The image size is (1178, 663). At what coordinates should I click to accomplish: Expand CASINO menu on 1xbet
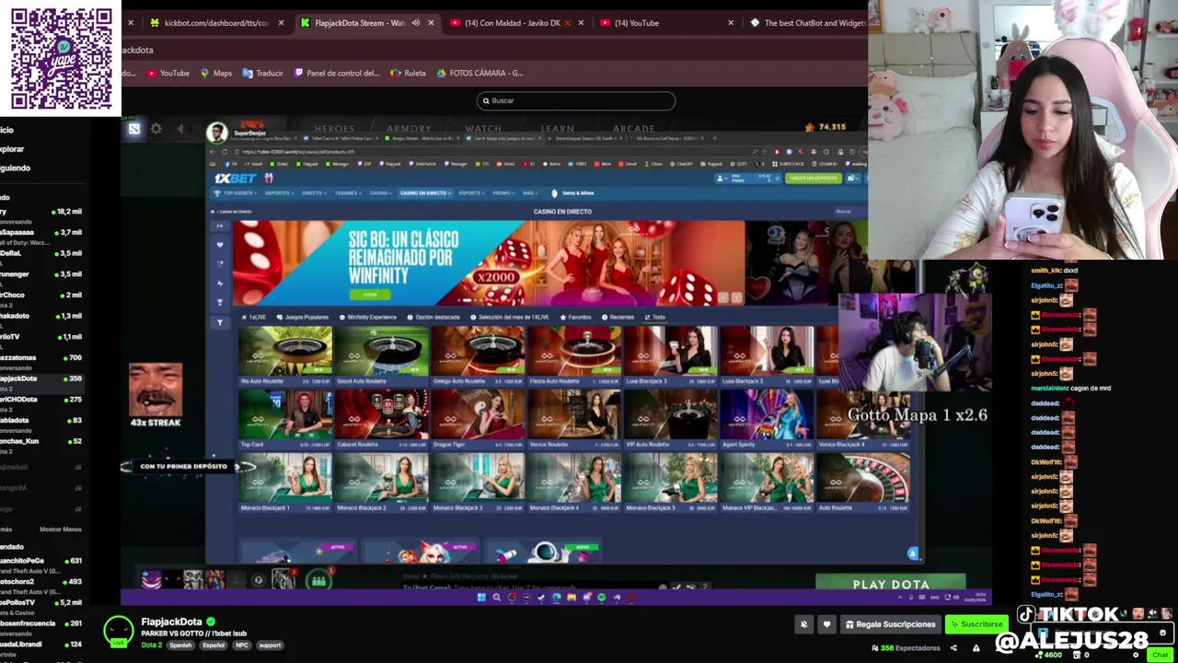[x=380, y=193]
